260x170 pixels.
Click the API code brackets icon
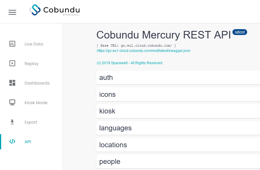point(12,141)
